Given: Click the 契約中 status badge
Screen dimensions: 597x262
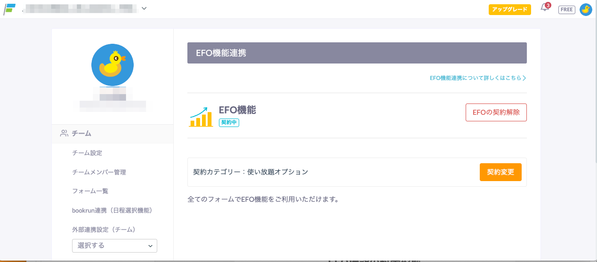Looking at the screenshot, I should (x=229, y=123).
